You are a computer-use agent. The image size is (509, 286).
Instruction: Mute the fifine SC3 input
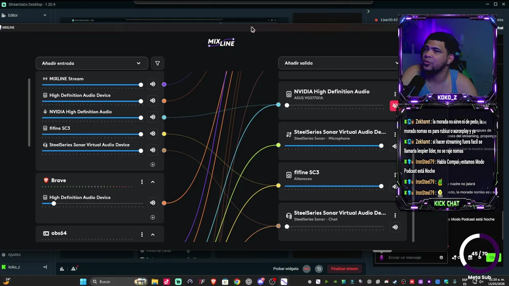point(153,133)
